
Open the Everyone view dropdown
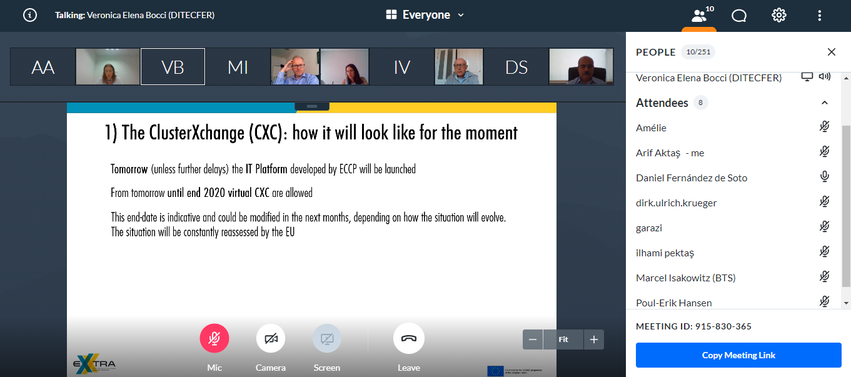(425, 15)
